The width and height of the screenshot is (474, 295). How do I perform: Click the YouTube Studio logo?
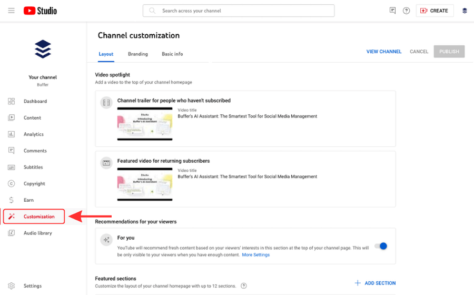click(x=40, y=11)
